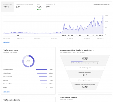Click the video marker near Jul 29

(x=88, y=35)
